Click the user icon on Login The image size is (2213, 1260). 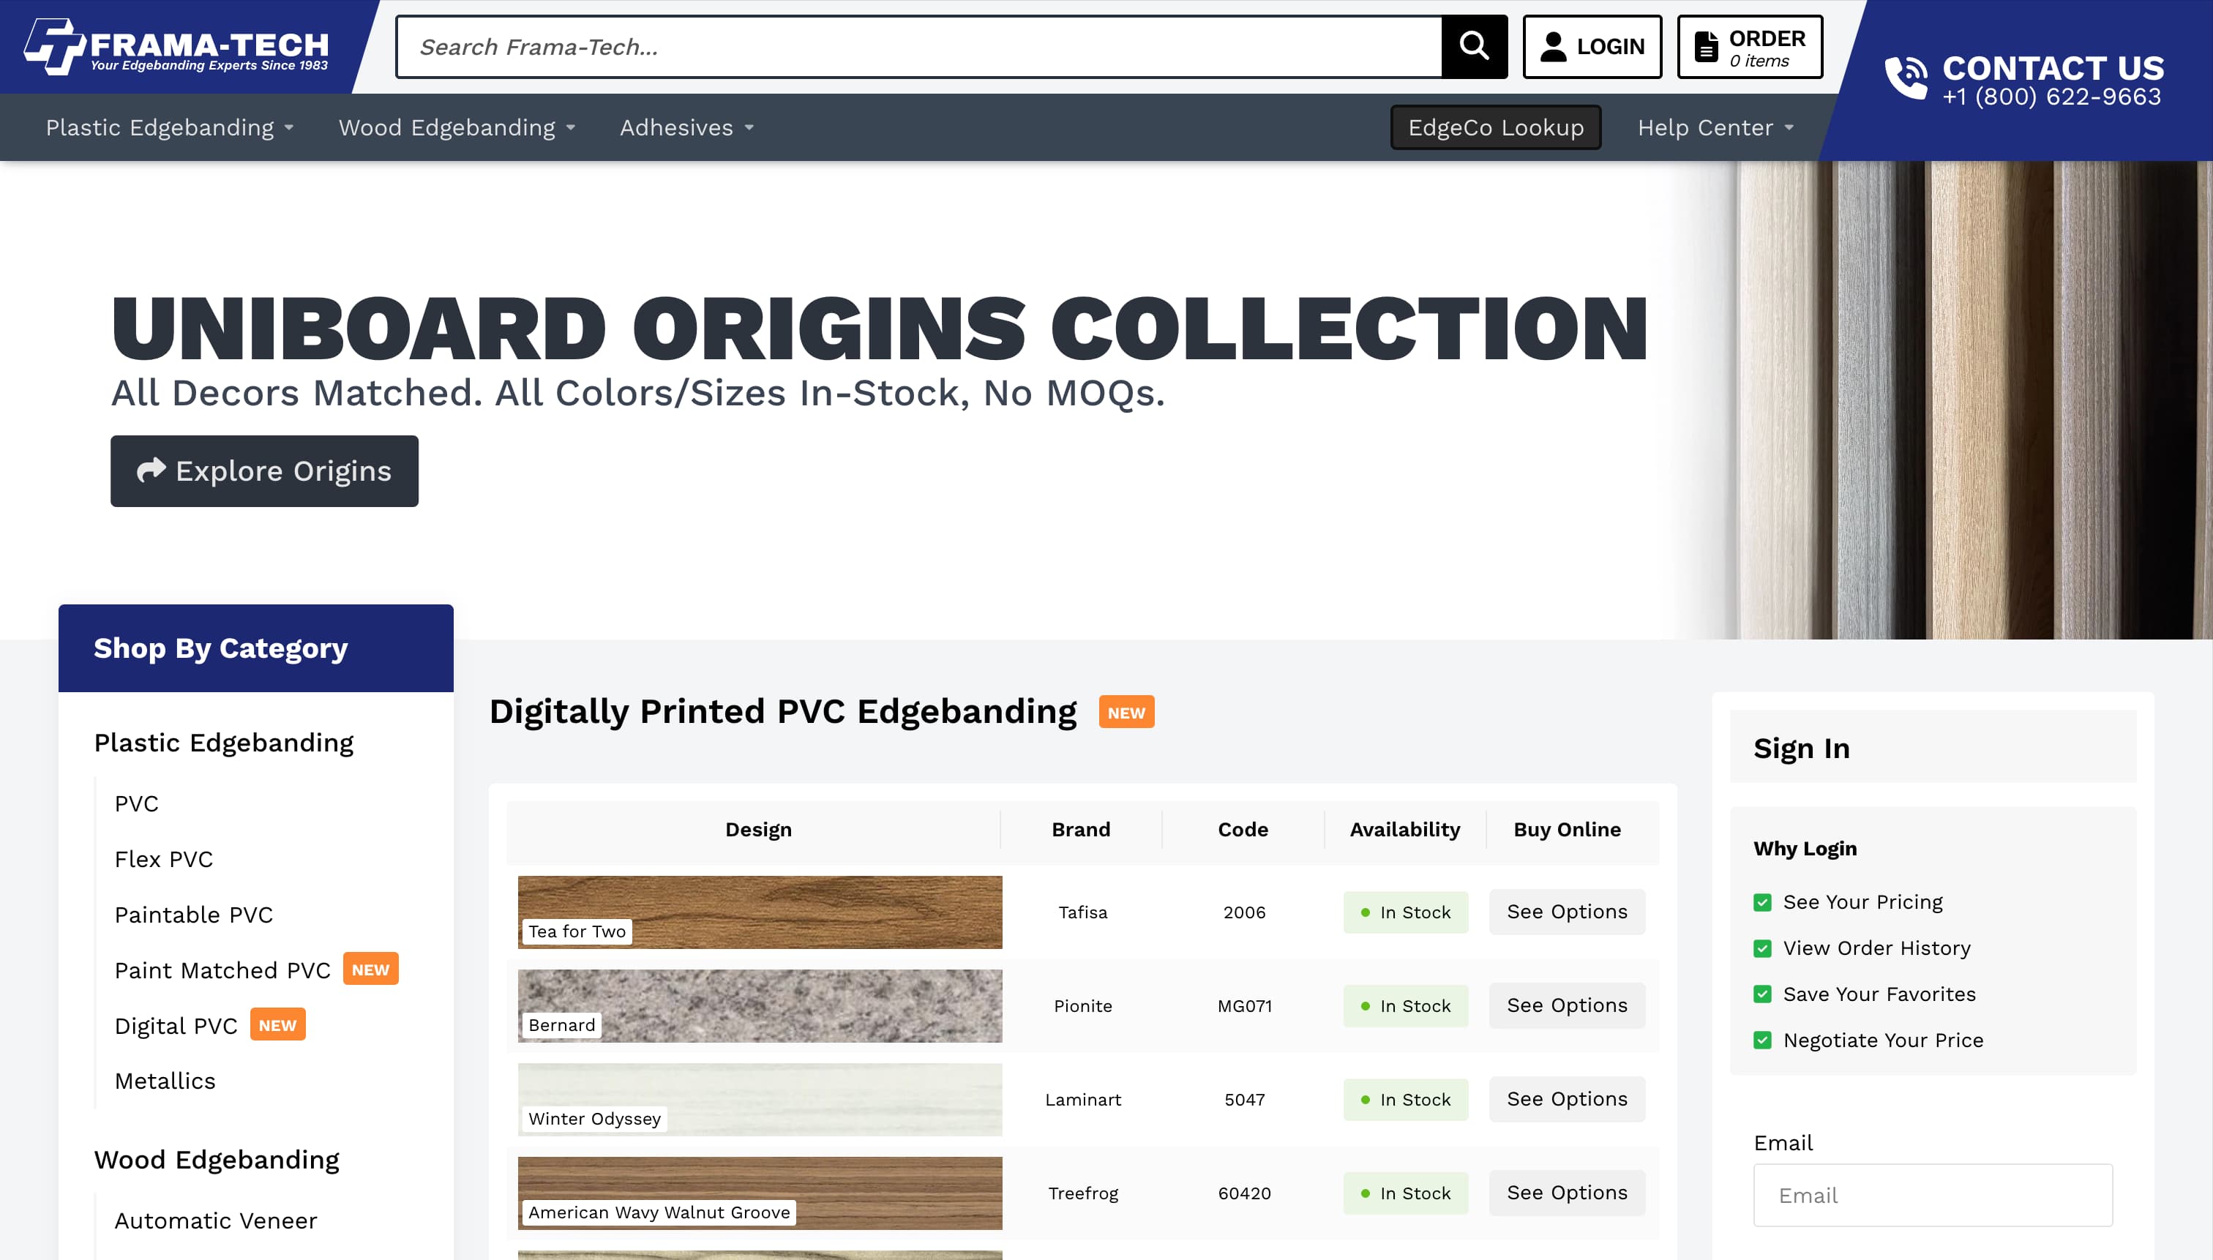[x=1554, y=47]
